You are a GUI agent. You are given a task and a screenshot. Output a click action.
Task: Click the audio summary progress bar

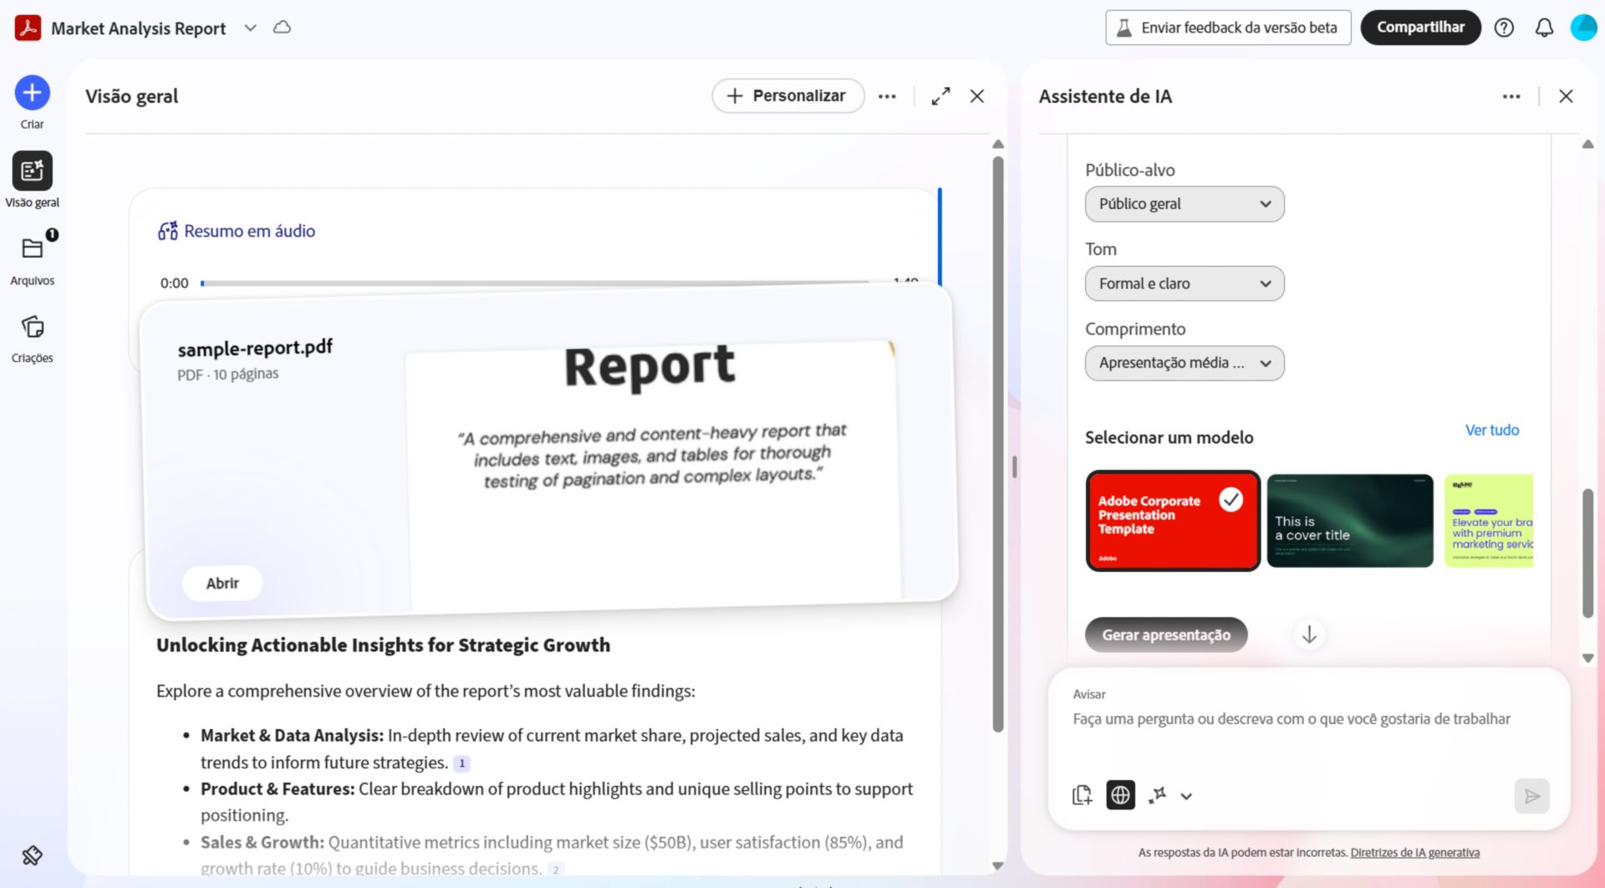tap(535, 283)
